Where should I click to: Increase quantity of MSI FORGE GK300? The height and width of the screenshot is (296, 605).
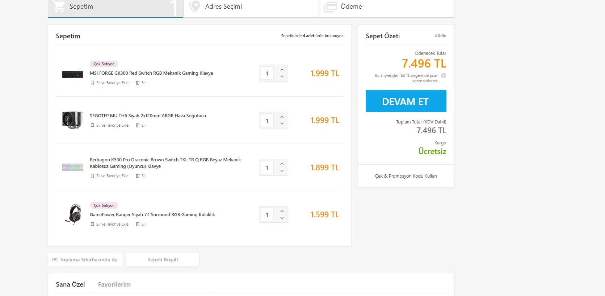pos(282,70)
